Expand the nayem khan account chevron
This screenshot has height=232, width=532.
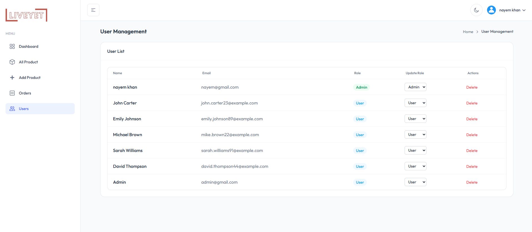[524, 10]
